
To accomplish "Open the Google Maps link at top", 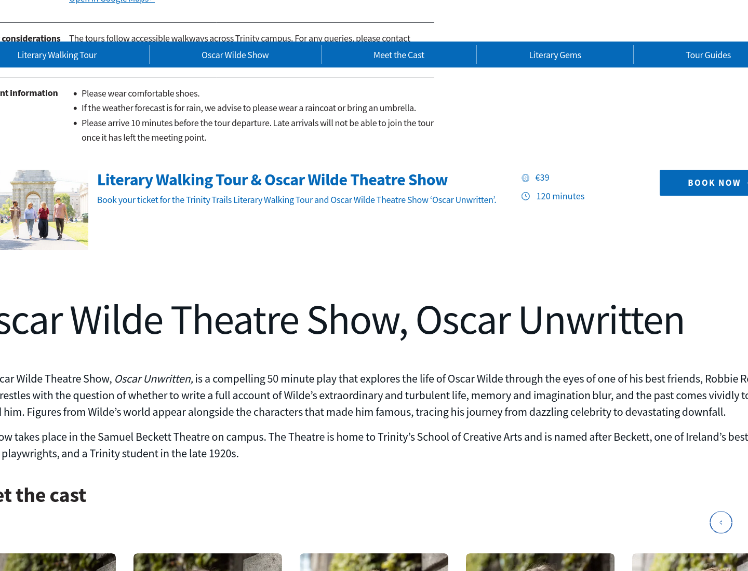I will [x=112, y=2].
